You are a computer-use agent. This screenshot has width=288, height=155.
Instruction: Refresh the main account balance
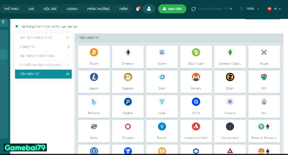[194, 9]
